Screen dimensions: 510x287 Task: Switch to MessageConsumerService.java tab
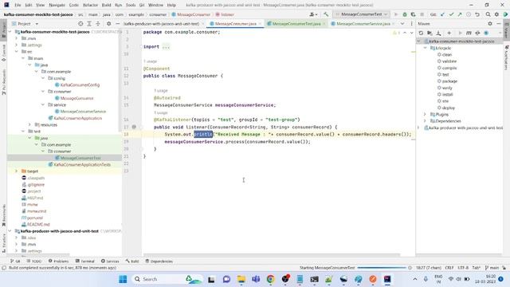tap(363, 24)
